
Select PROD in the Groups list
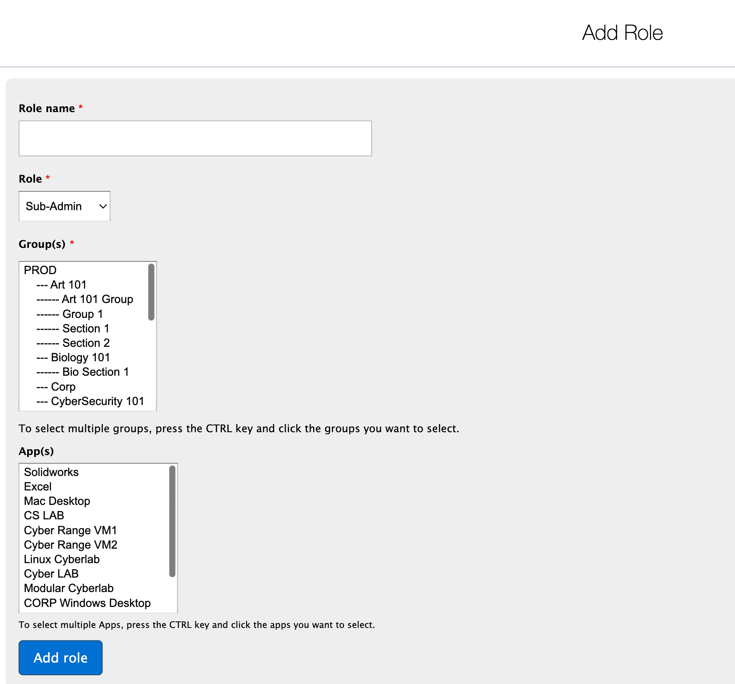pos(40,270)
